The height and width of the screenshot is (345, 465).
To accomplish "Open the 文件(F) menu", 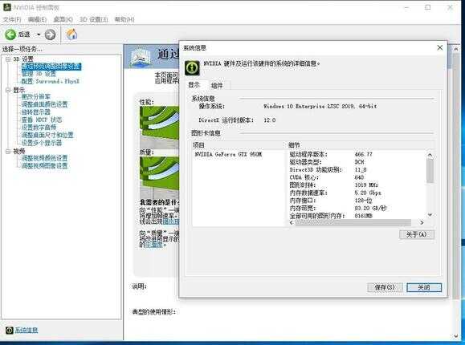I will [12, 19].
